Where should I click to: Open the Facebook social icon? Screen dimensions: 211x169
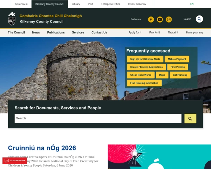coord(151,20)
